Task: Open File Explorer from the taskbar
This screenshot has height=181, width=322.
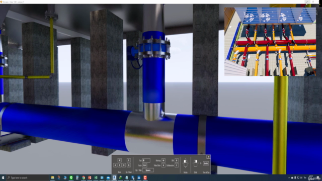Action: (x=52, y=177)
